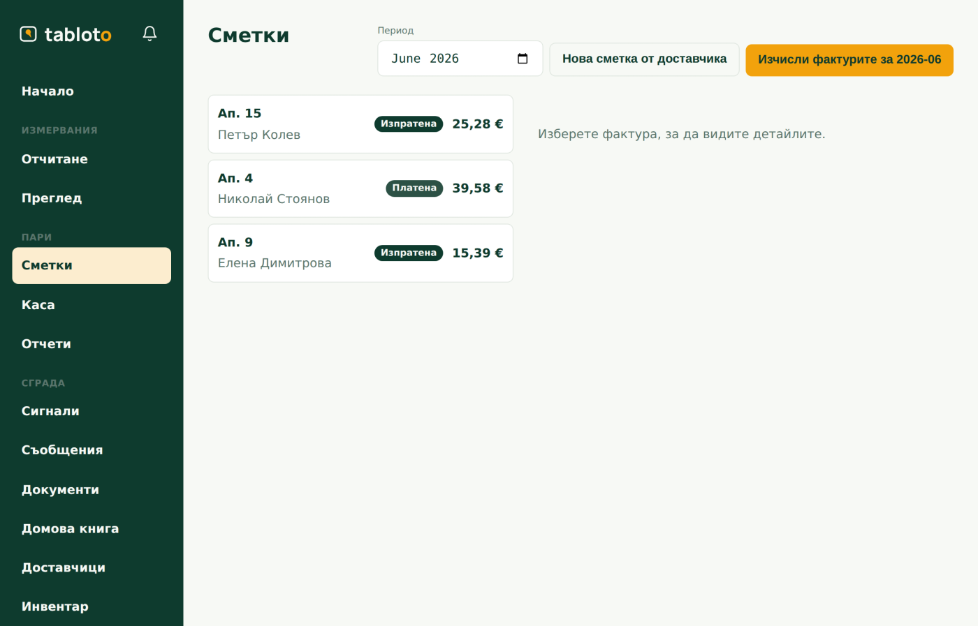Click the Сметки page heading

pos(249,36)
